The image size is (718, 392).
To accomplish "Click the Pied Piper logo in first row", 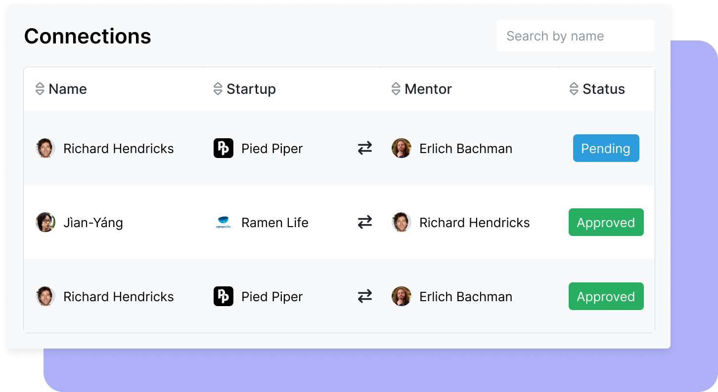I will tap(224, 148).
